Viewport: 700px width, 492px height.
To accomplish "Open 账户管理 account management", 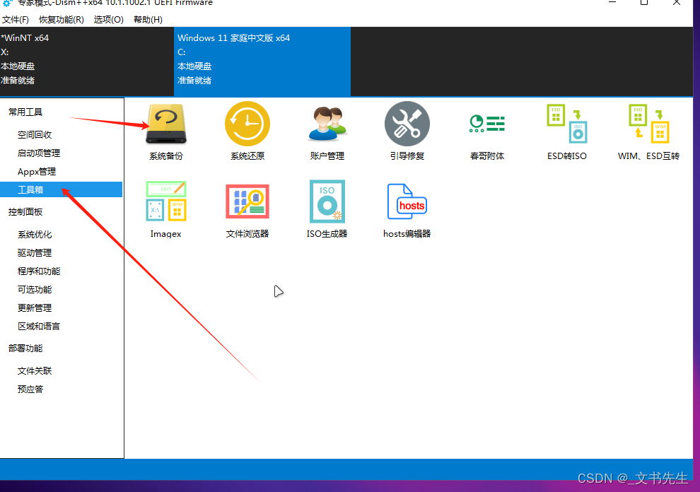I will tap(327, 131).
